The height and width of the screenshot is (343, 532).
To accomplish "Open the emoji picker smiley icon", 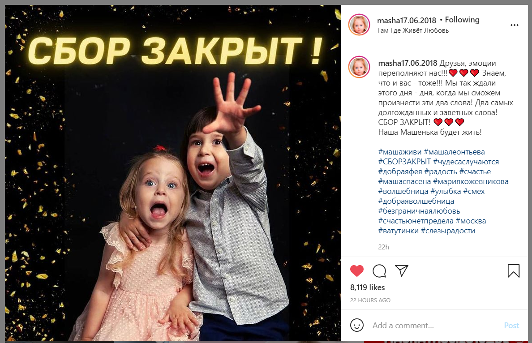I will pos(356,325).
